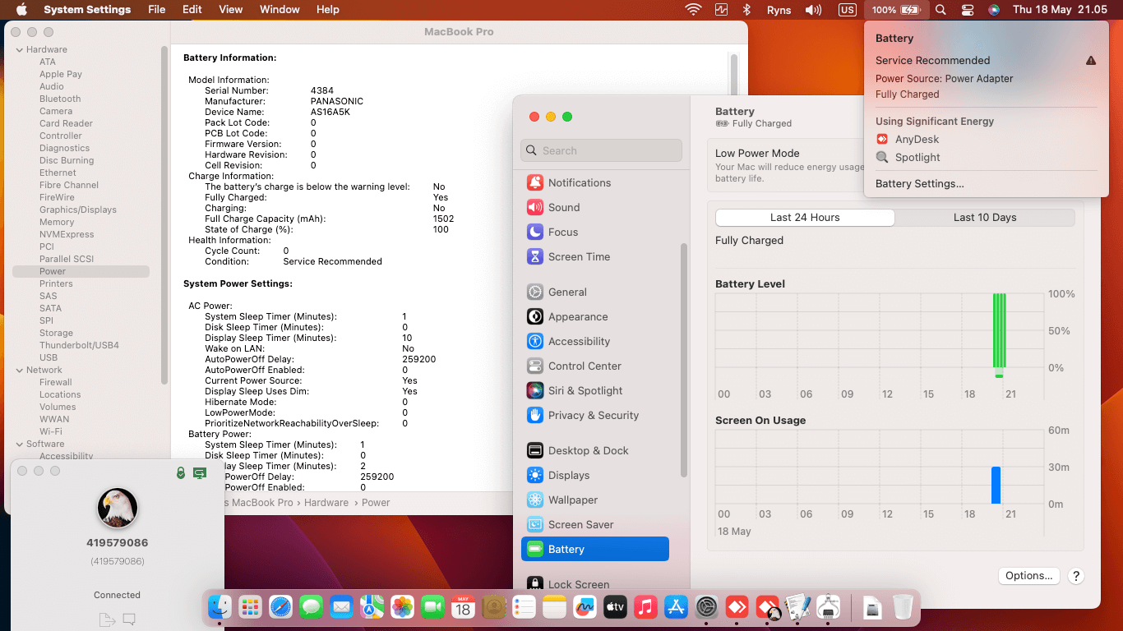
Task: Click AnyDesk file transfer icon
Action: 106,619
